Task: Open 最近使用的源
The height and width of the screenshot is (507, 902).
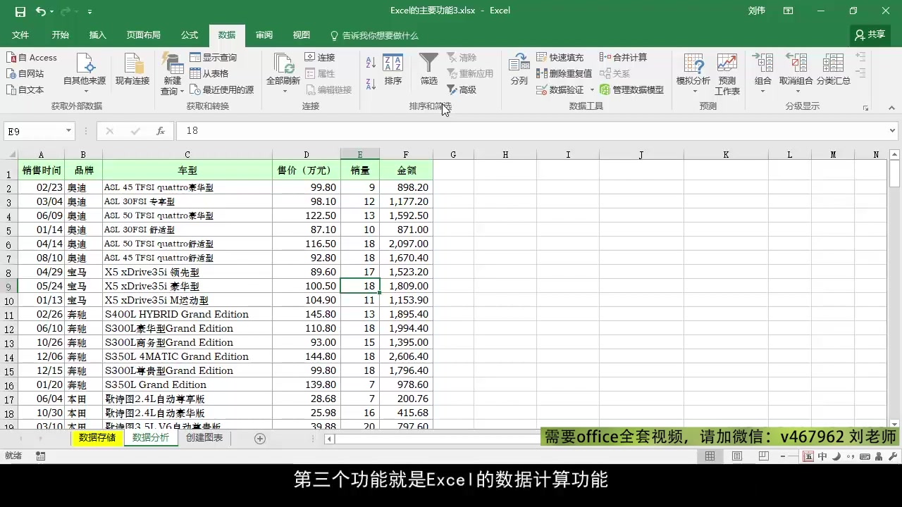Action: 221,89
